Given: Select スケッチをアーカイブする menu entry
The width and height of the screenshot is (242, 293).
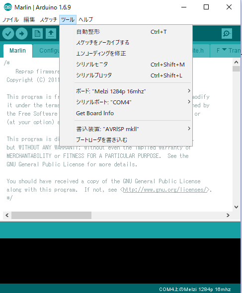Looking at the screenshot, I should 126,43.
